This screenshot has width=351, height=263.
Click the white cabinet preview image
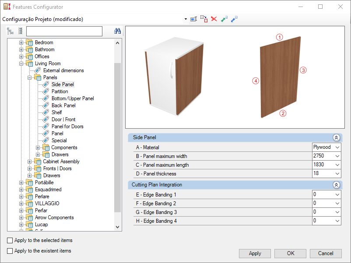[174, 77]
